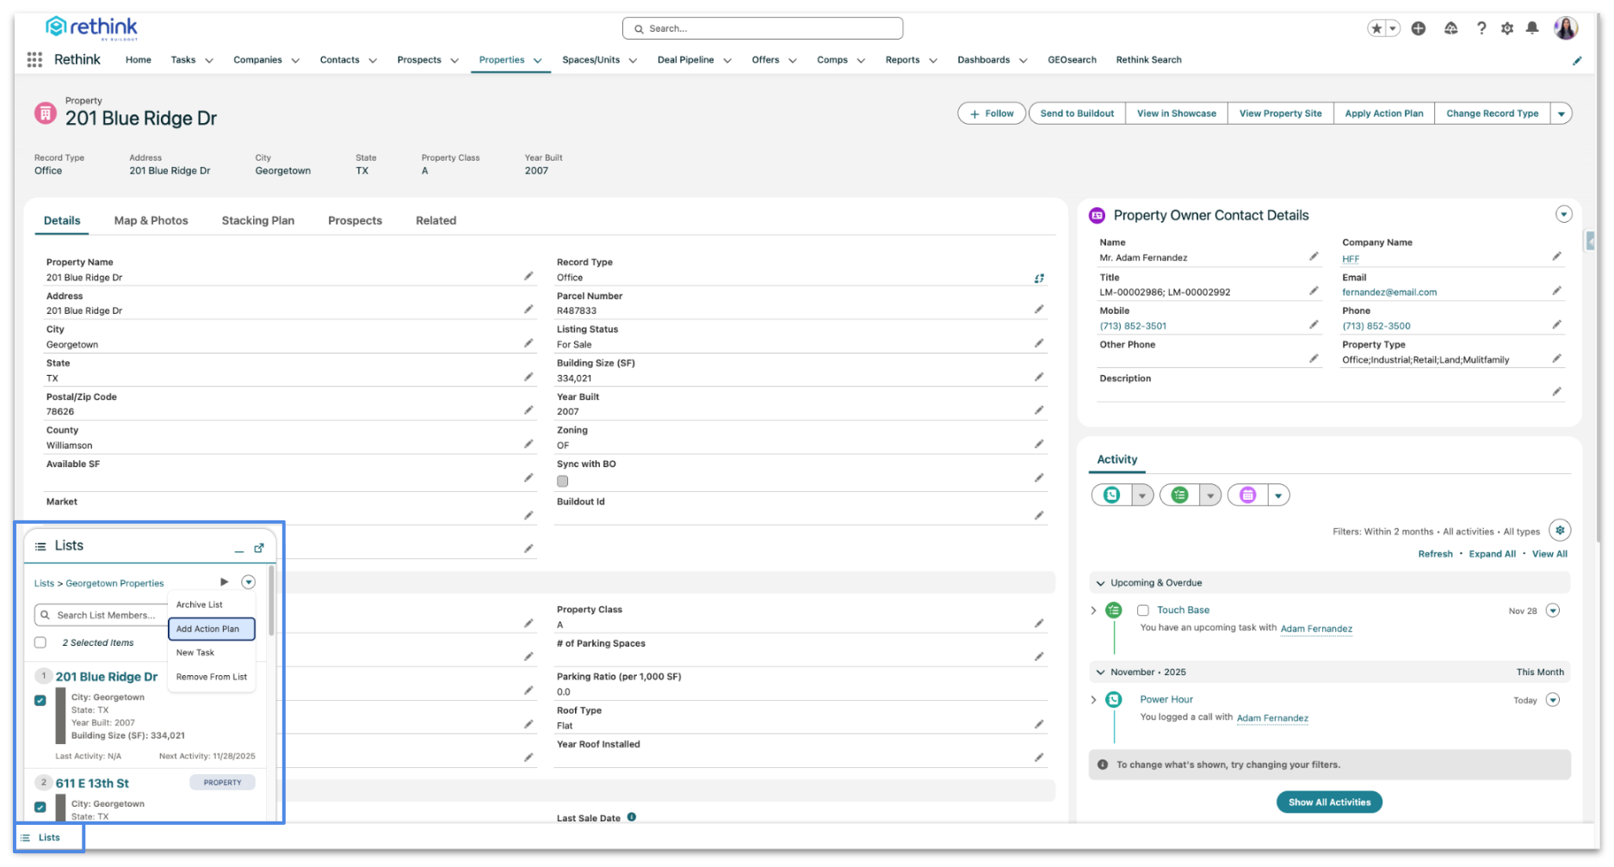This screenshot has width=1614, height=867.
Task: Click Last Sale Date info icon
Action: coord(632,817)
